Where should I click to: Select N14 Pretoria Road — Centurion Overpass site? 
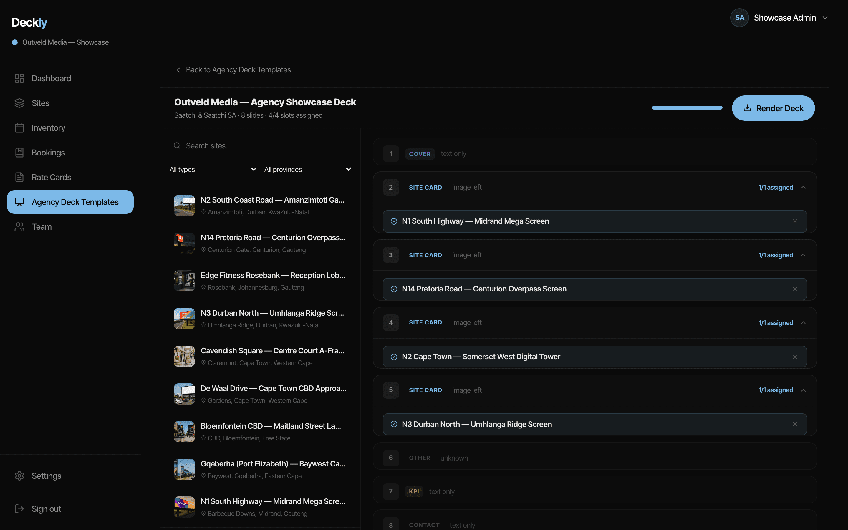click(x=260, y=243)
